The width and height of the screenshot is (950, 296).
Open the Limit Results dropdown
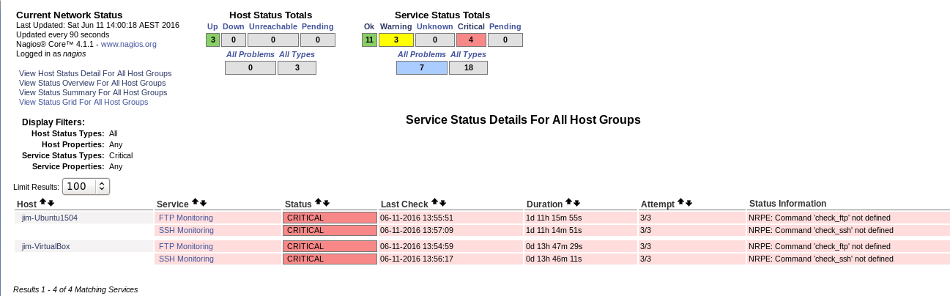pos(86,186)
